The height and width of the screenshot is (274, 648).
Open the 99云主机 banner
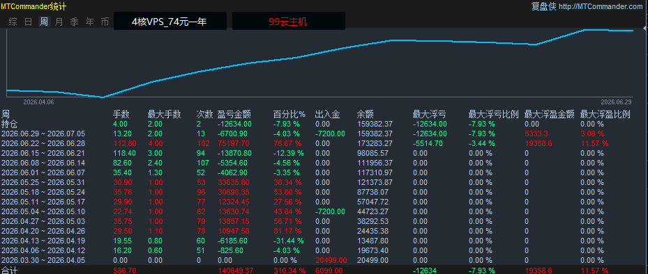click(289, 21)
